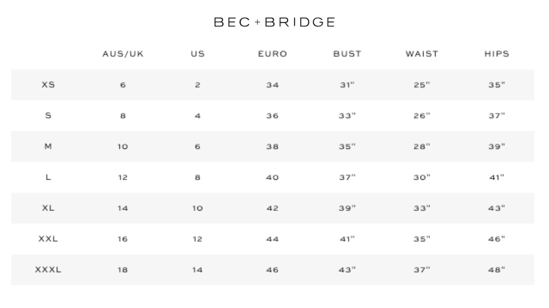This screenshot has width=549, height=308.
Task: Click the S size row label
Action: coord(48,115)
